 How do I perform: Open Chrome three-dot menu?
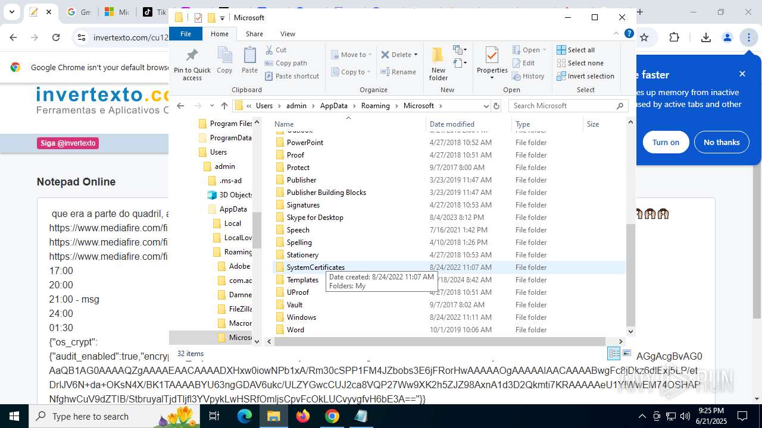(x=748, y=37)
